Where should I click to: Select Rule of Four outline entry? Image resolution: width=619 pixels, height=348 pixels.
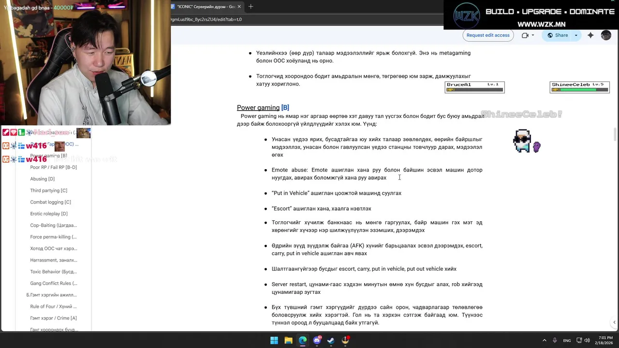click(x=53, y=306)
